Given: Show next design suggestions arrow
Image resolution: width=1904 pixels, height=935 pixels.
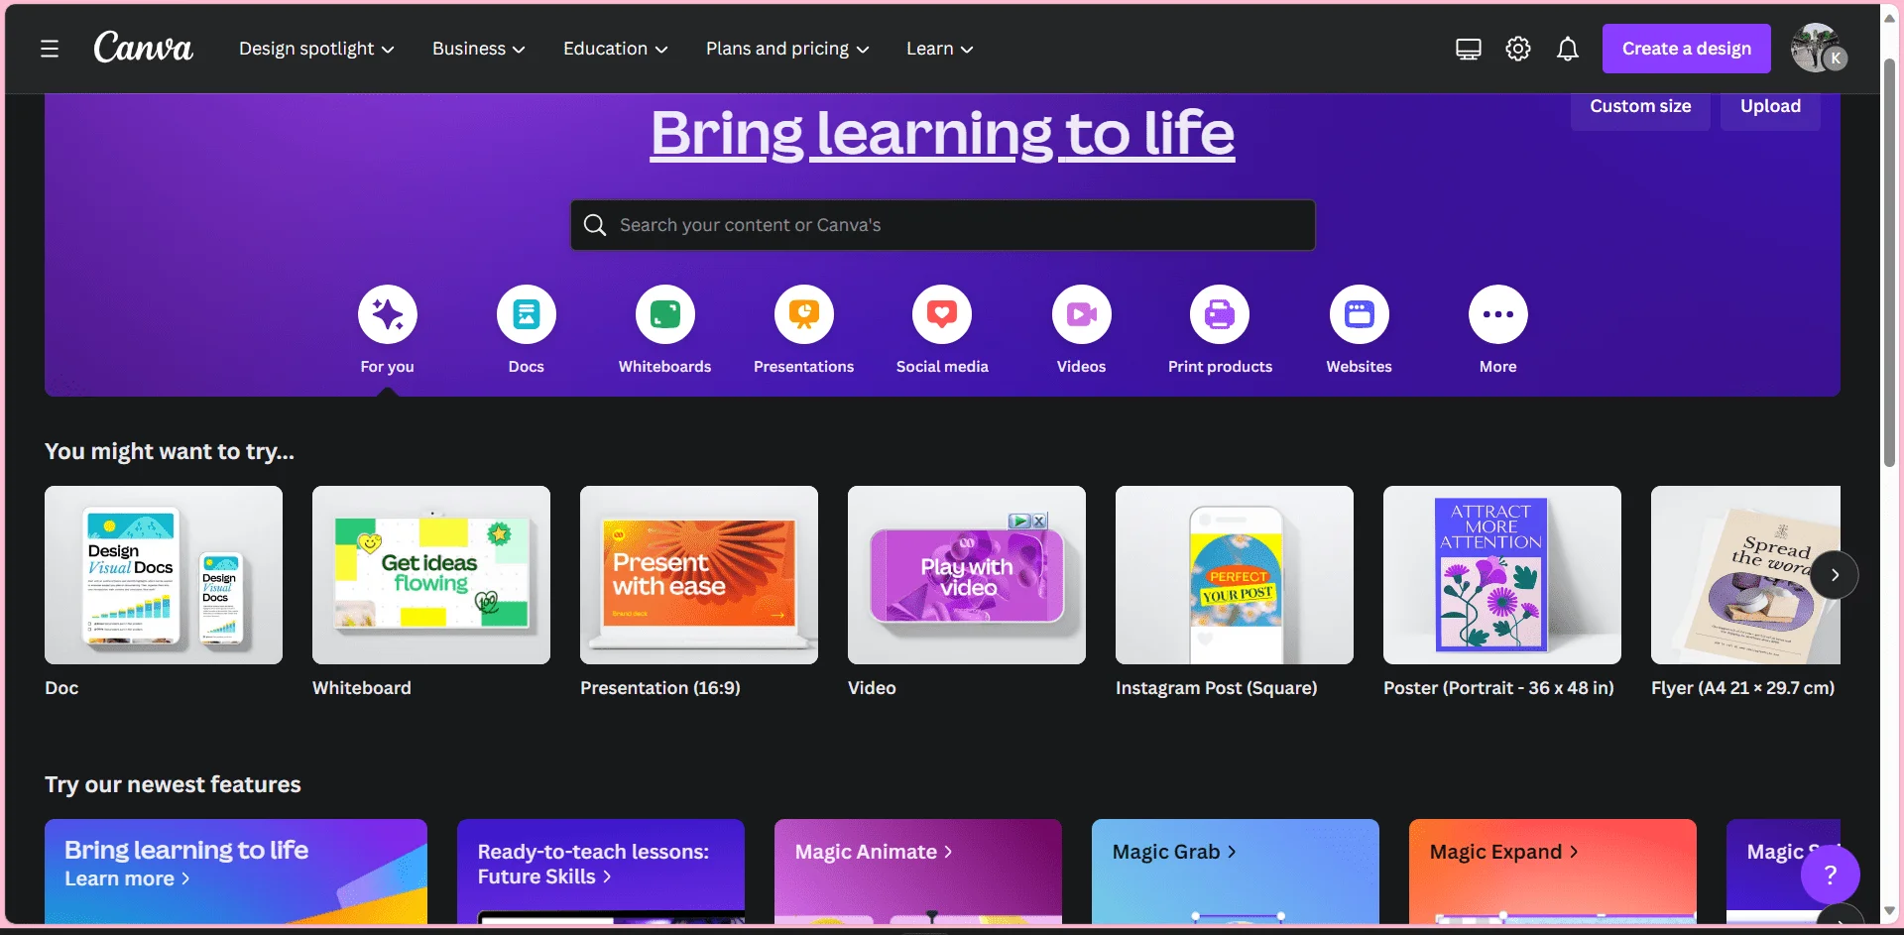Looking at the screenshot, I should 1835,575.
